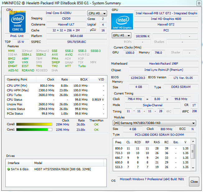Click the memory type DDR3 SDRAM field

click(181, 87)
